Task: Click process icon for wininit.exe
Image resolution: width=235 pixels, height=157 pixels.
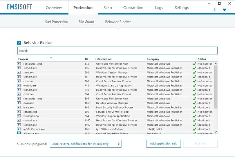Action: [19, 85]
